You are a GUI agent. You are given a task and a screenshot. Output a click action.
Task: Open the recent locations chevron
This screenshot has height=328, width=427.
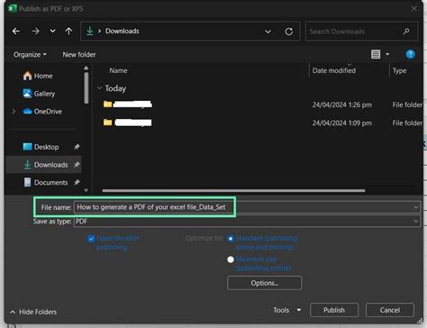[x=52, y=32]
